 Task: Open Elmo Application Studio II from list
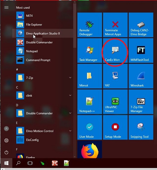(43, 33)
